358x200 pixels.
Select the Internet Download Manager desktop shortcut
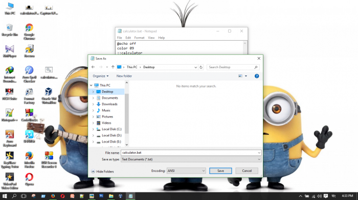tap(10, 74)
